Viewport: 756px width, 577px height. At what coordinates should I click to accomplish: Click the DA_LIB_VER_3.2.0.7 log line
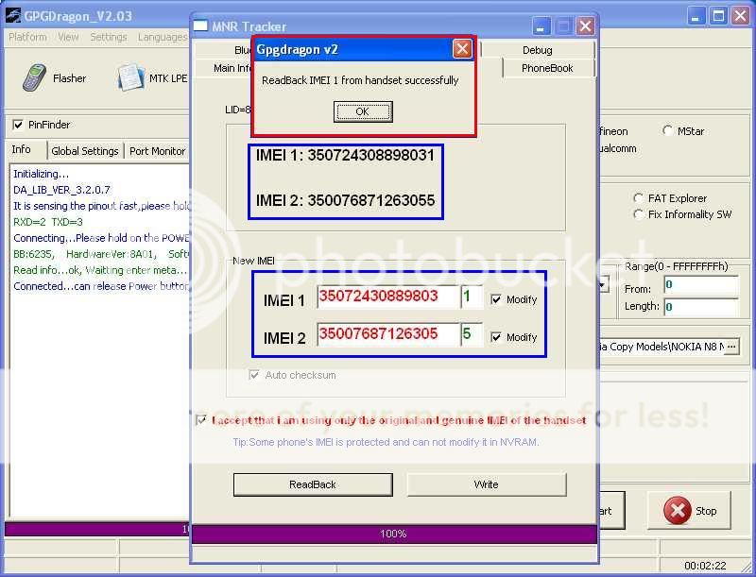(x=61, y=190)
